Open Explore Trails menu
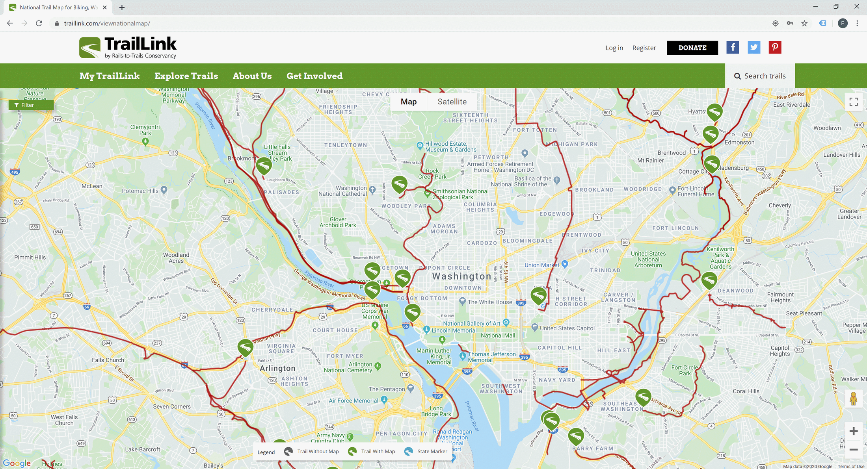The width and height of the screenshot is (867, 469). pyautogui.click(x=186, y=76)
